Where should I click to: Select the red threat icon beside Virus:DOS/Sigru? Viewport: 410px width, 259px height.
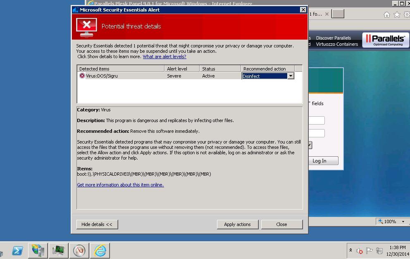82,75
